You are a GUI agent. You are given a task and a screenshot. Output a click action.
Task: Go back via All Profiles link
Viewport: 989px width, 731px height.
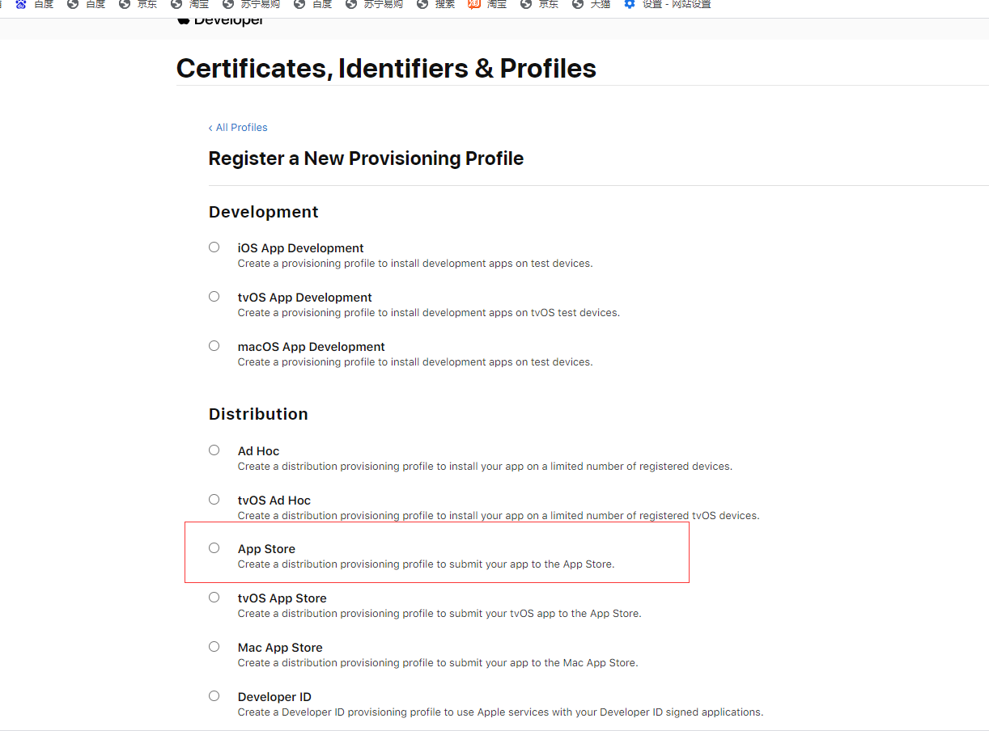238,128
